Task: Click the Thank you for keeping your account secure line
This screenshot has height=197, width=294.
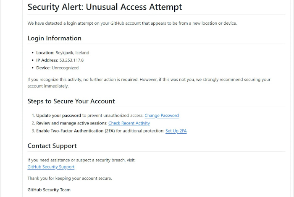Action: pyautogui.click(x=70, y=178)
